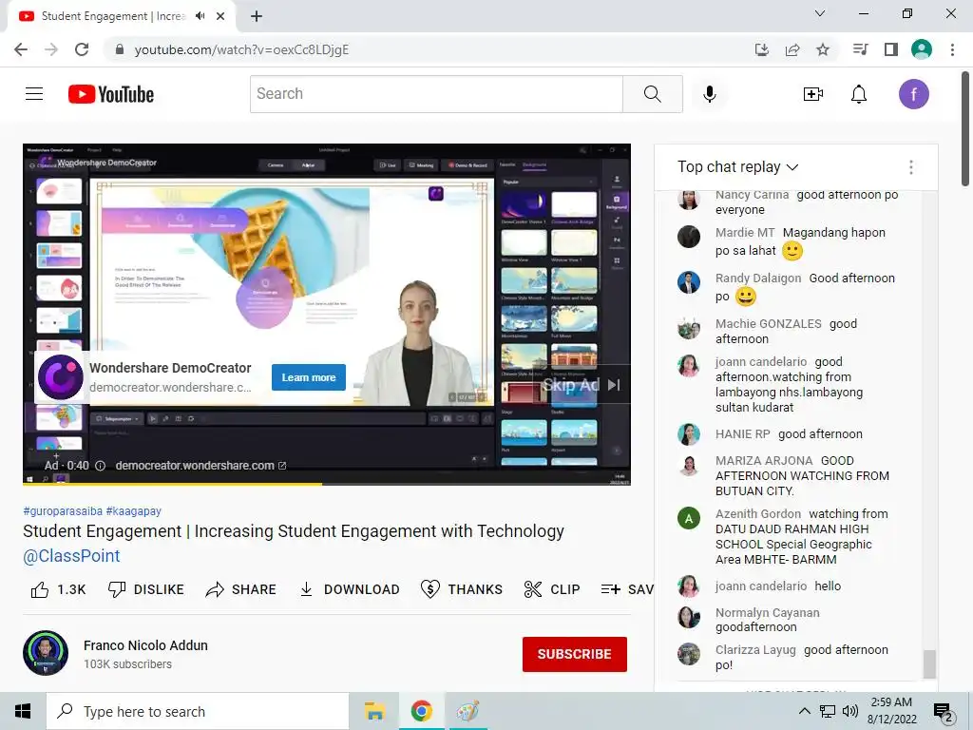Viewport: 973px width, 730px height.
Task: Click HANIE RP chat author name
Action: [742, 433]
